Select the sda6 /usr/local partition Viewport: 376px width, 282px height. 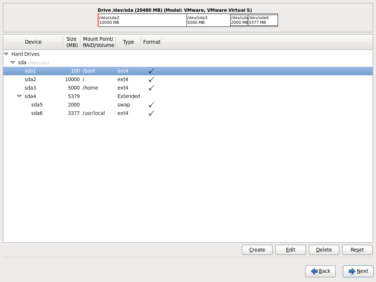coord(55,113)
